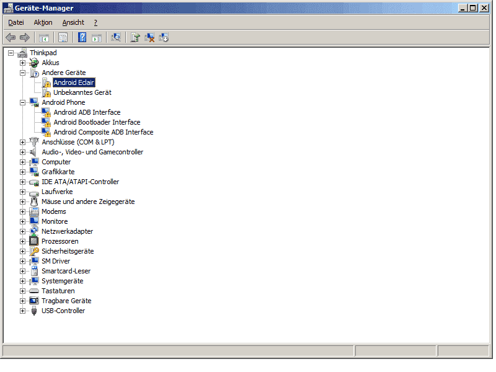
Task: Select the 'Android Eclair' device entry
Action: pos(74,82)
